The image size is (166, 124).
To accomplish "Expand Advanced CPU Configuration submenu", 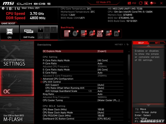I will coord(83,79).
